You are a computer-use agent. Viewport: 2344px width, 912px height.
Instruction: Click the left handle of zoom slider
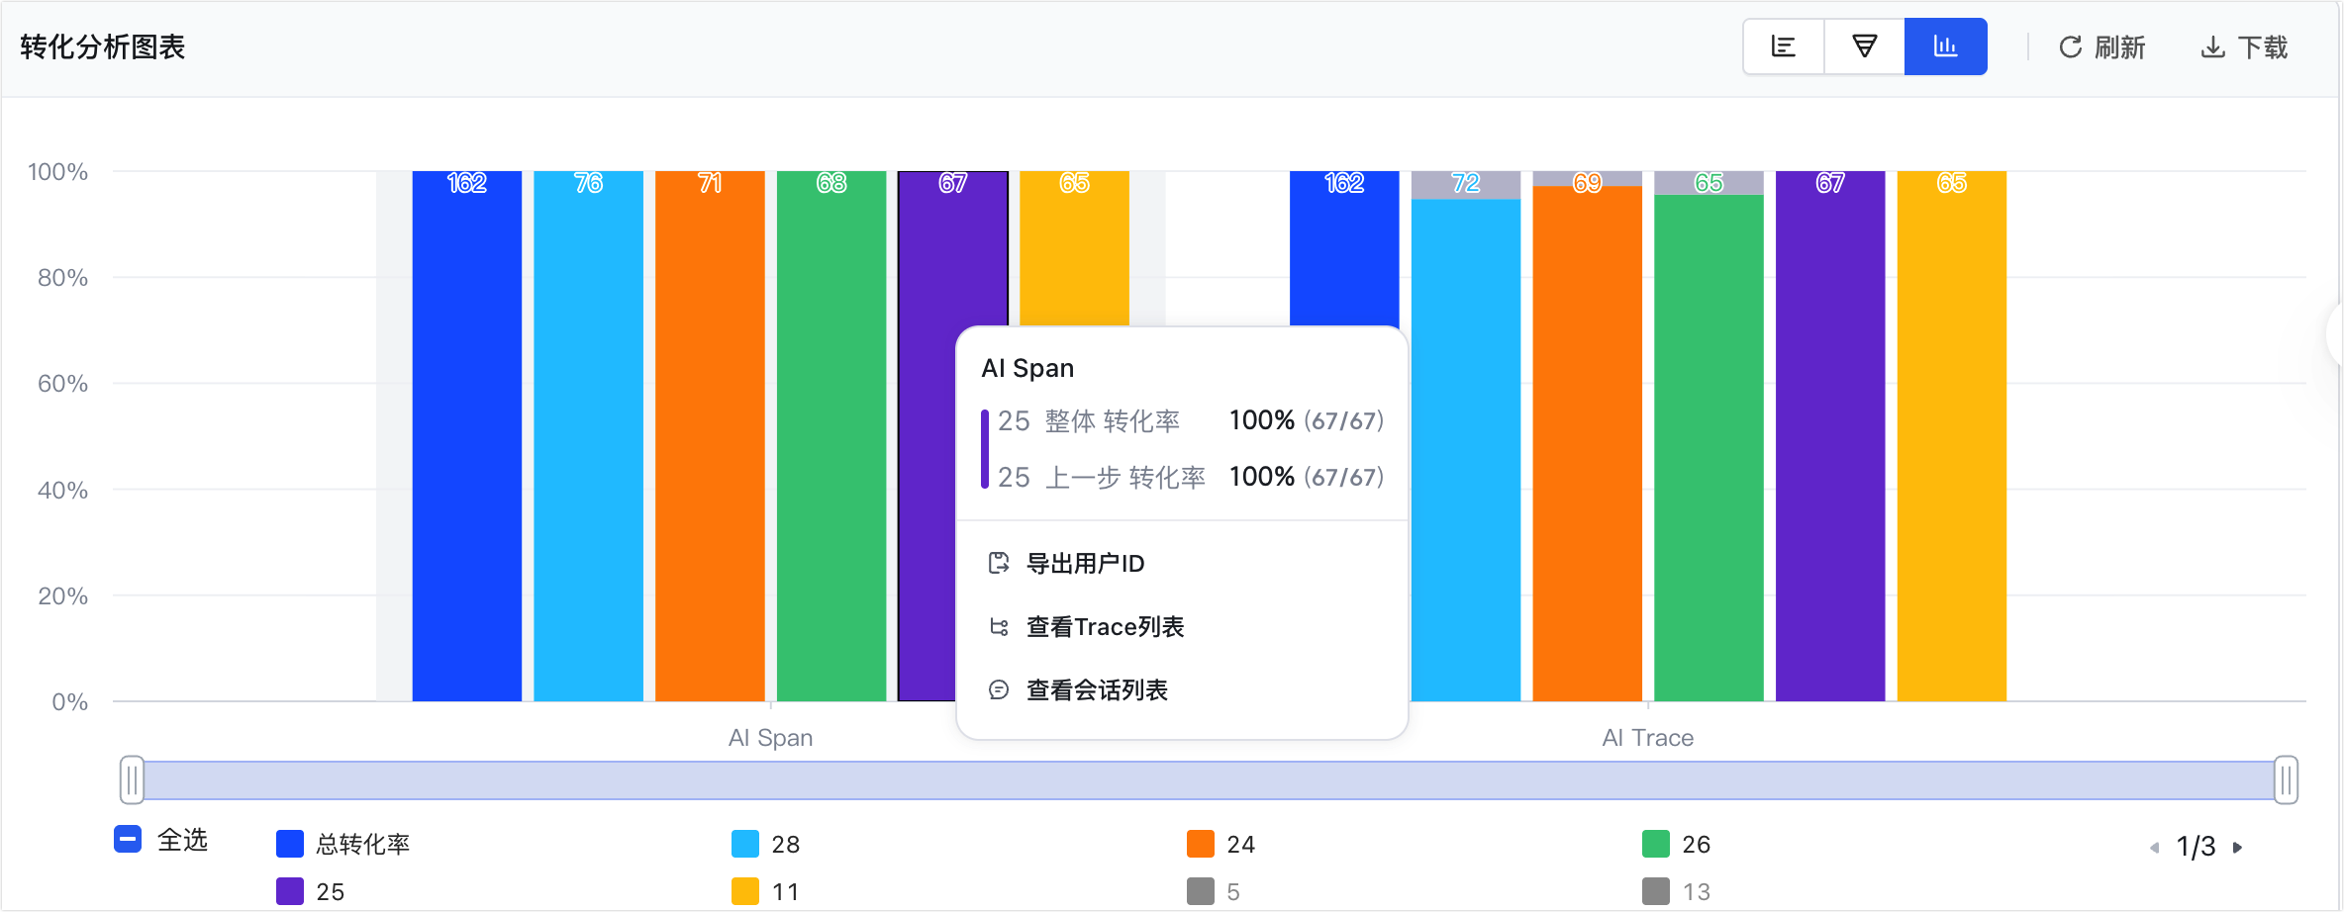132,780
